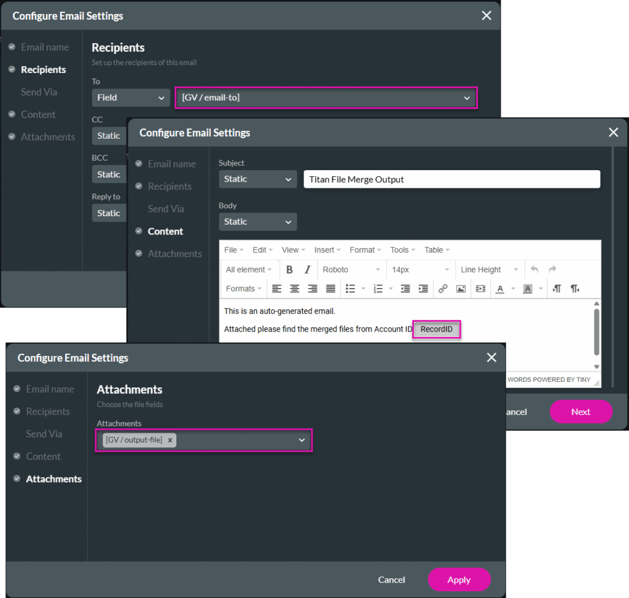The width and height of the screenshot is (629, 598).
Task: Toggle bold formatting in the email body editor
Action: pos(289,270)
